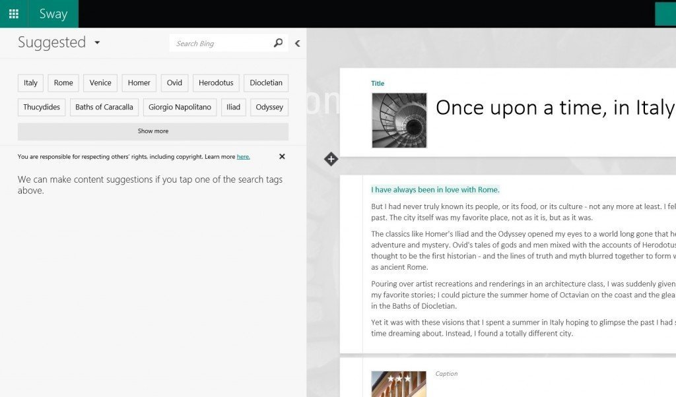Select the highlighted 'love with Rome' heading

pos(435,190)
